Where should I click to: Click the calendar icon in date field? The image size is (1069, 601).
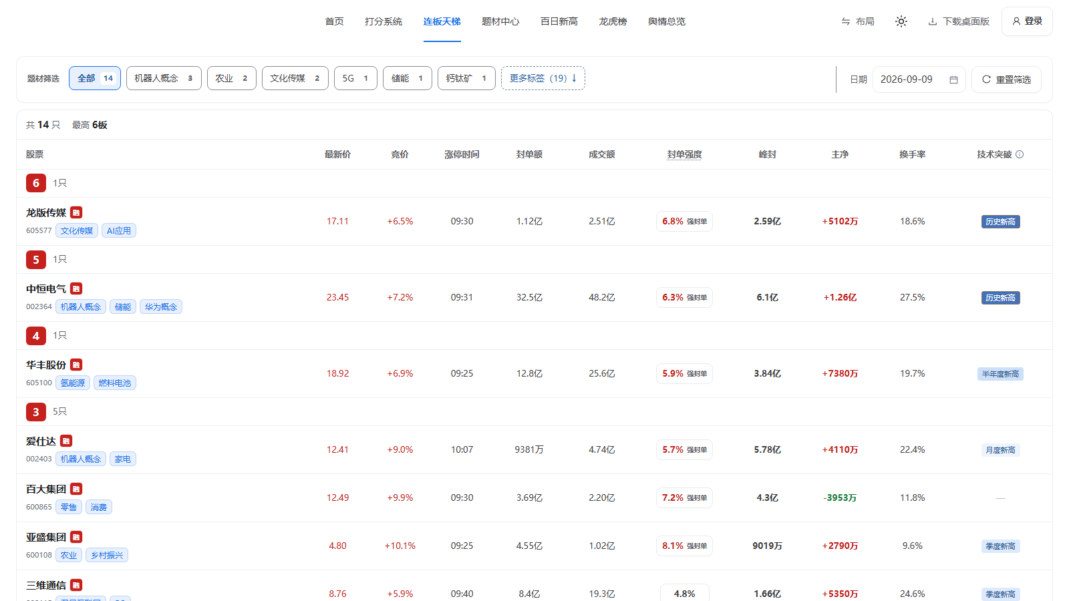(x=953, y=79)
